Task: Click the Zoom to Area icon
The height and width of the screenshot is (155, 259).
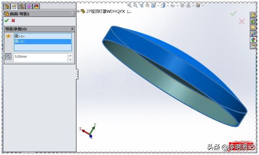Action: [x=136, y=5]
